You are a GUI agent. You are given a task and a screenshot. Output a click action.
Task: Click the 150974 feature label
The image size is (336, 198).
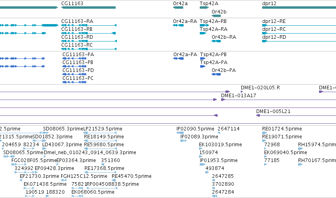(x=208, y=153)
